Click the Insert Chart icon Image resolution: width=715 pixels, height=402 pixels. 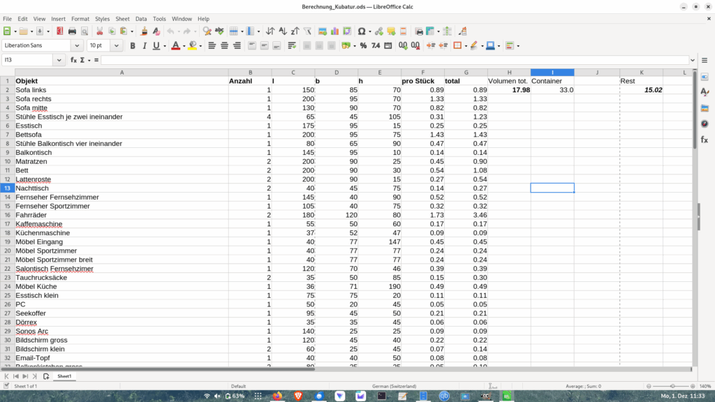pos(334,31)
